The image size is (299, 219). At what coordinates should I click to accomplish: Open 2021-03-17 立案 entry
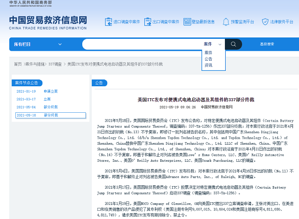coord(33,99)
